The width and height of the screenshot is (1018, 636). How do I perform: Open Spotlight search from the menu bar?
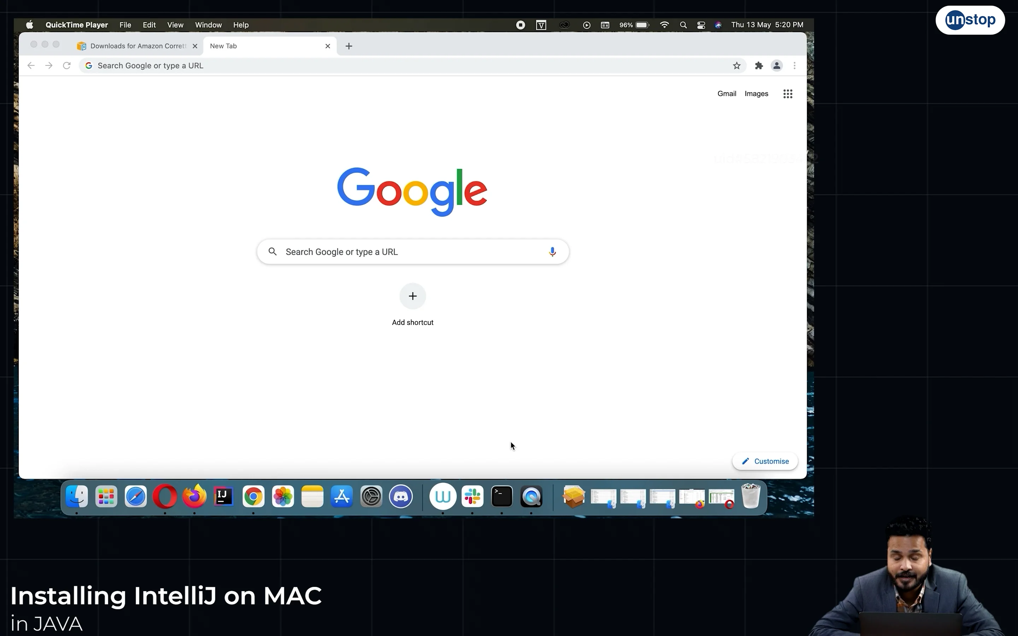(x=683, y=25)
